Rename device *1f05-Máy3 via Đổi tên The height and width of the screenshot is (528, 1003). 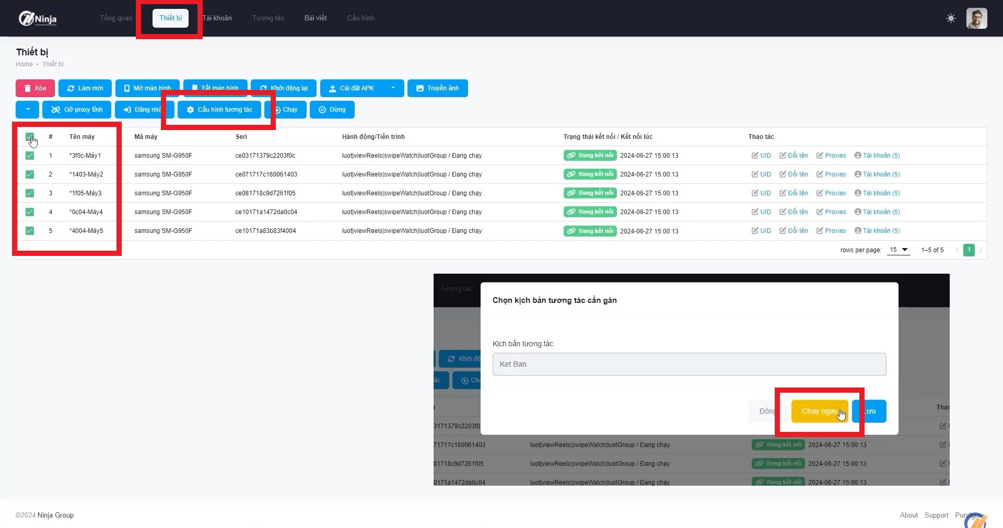[794, 193]
